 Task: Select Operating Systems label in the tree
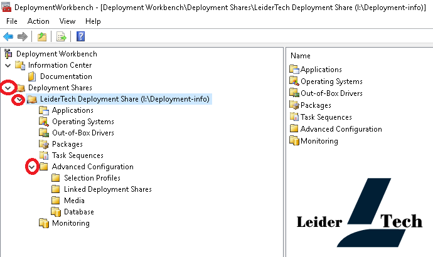(83, 122)
